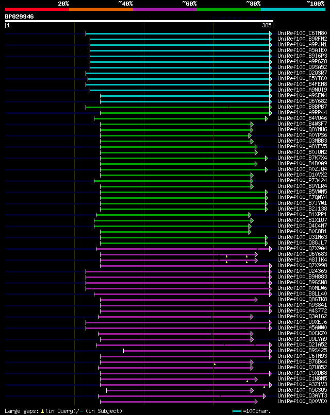The height and width of the screenshot is (415, 330).
Task: Select the UniRef100_B4VU46 label
Action: click(x=302, y=118)
